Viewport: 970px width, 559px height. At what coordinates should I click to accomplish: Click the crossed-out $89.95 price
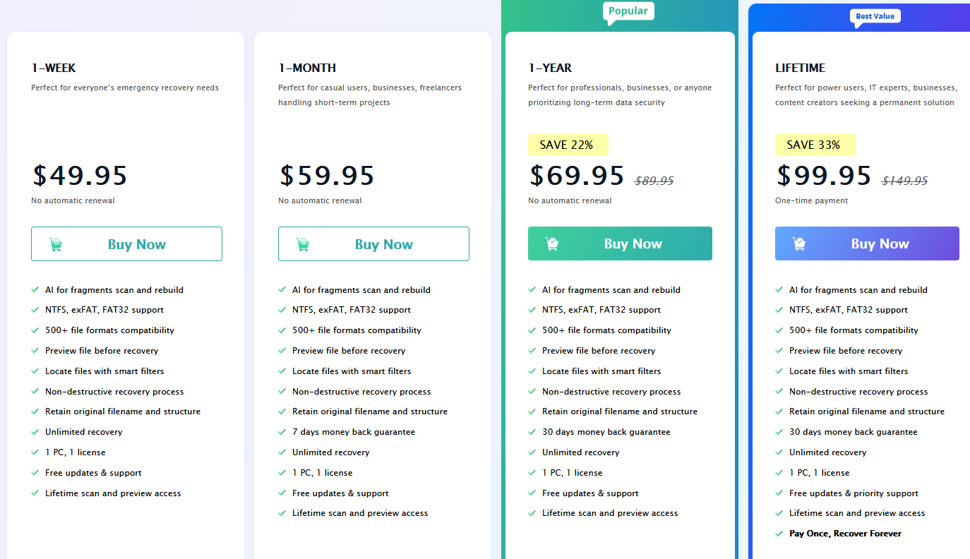654,181
